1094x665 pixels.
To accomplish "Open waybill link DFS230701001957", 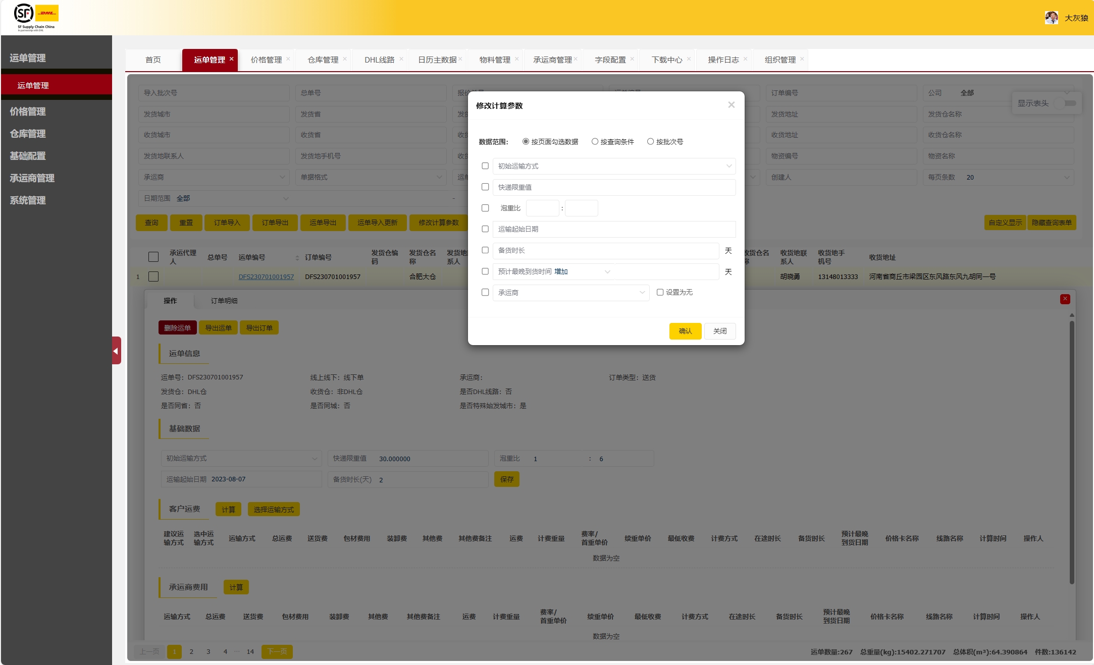I will pyautogui.click(x=266, y=276).
